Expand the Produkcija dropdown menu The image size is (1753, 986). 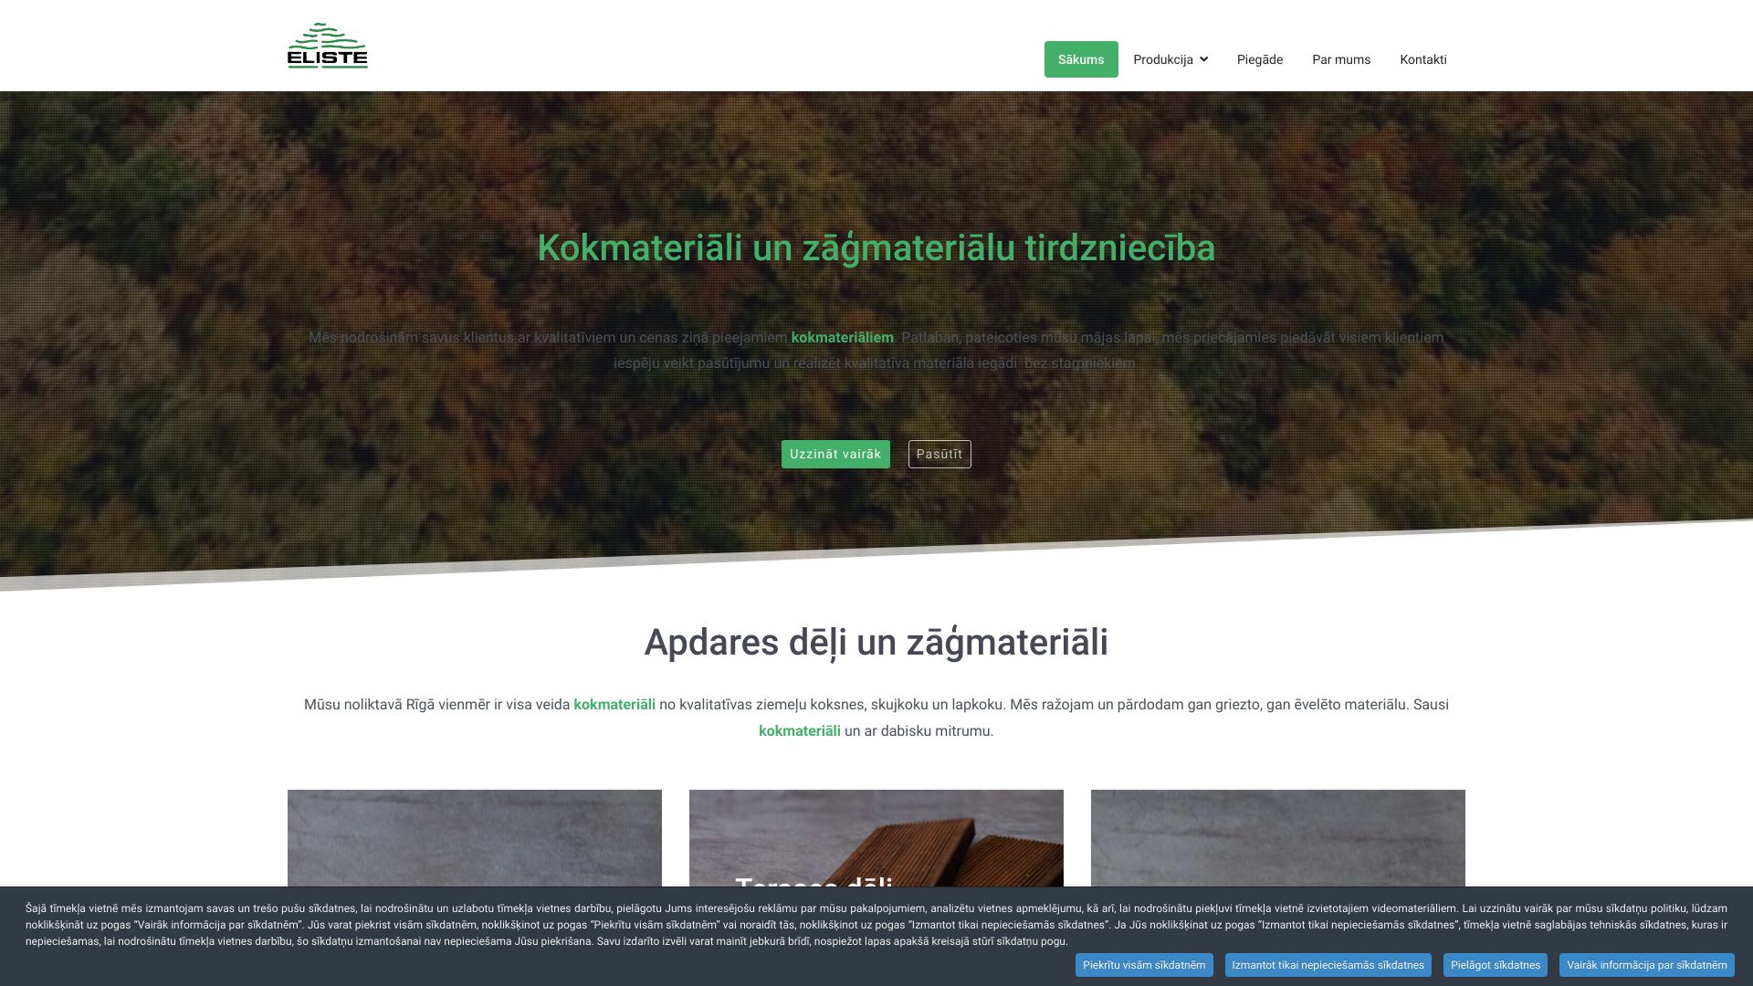[x=1163, y=58]
